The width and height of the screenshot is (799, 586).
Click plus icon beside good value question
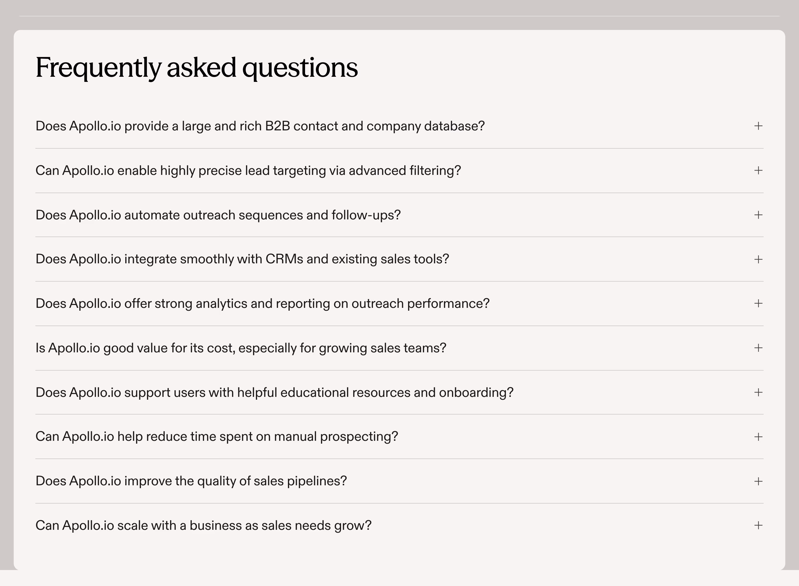coord(758,348)
